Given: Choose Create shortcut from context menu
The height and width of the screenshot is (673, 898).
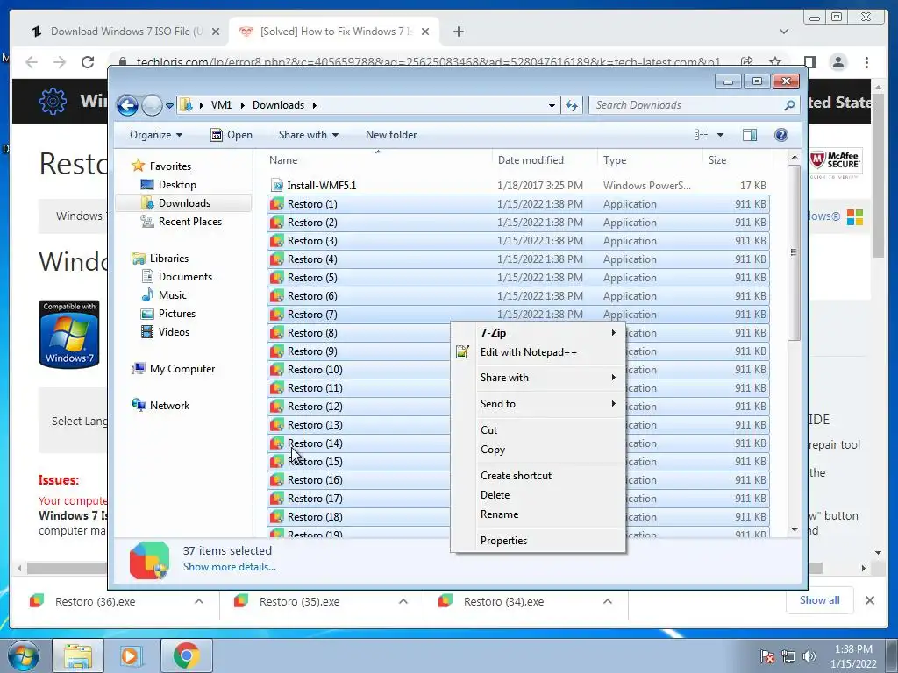Looking at the screenshot, I should point(538,476).
